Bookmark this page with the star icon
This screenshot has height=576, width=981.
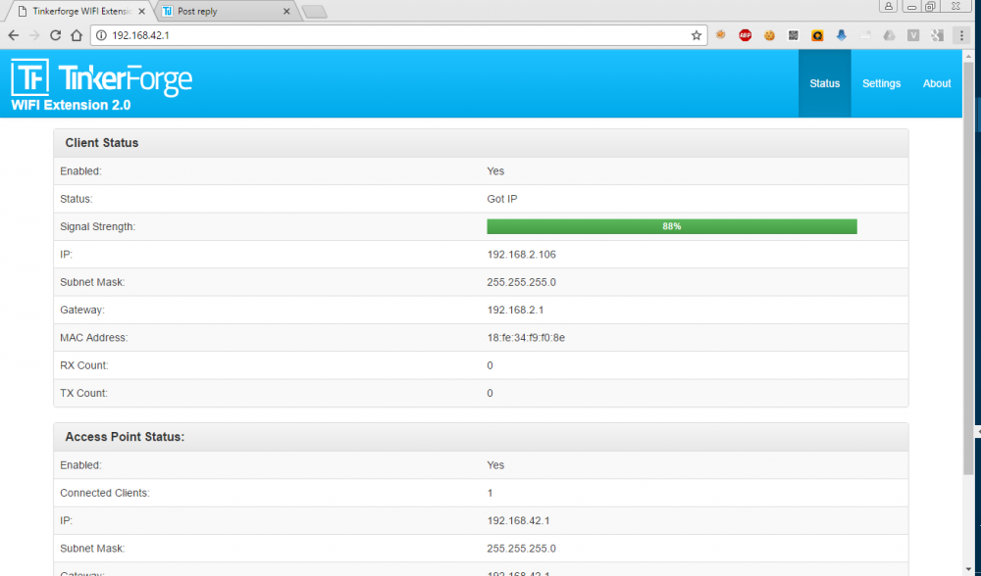[x=697, y=35]
